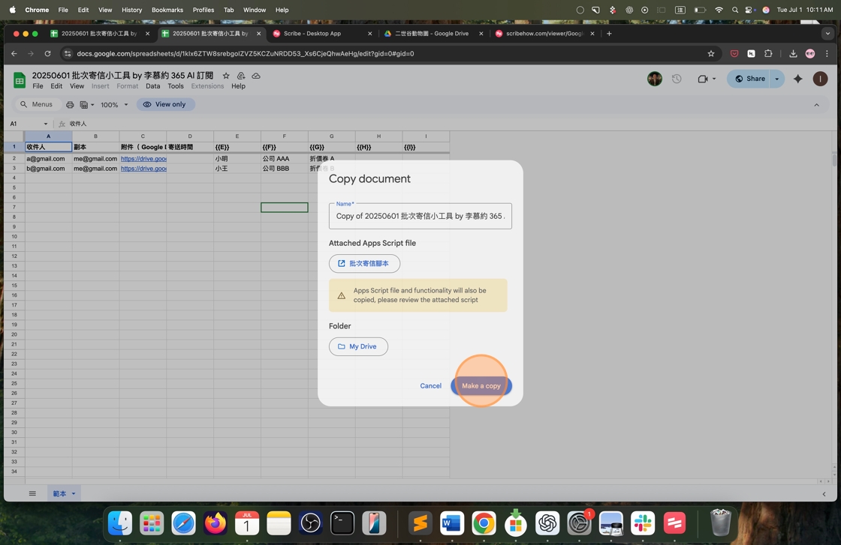841x545 pixels.
Task: Edit the copy Name input field
Action: (420, 217)
